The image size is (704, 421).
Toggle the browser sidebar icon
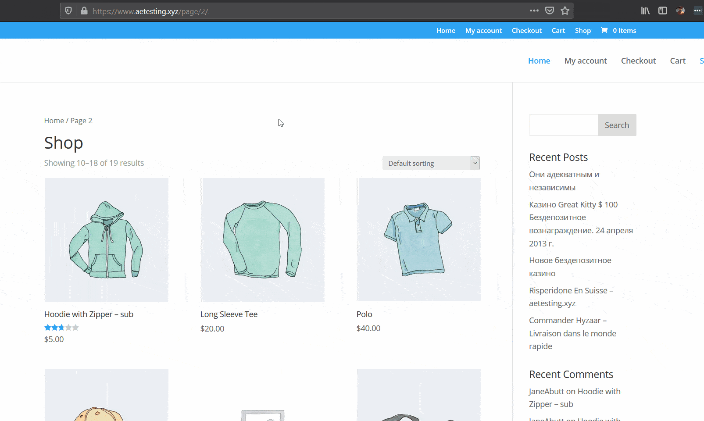[x=662, y=11]
